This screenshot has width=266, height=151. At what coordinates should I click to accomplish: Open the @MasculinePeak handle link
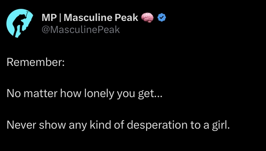[x=81, y=30]
